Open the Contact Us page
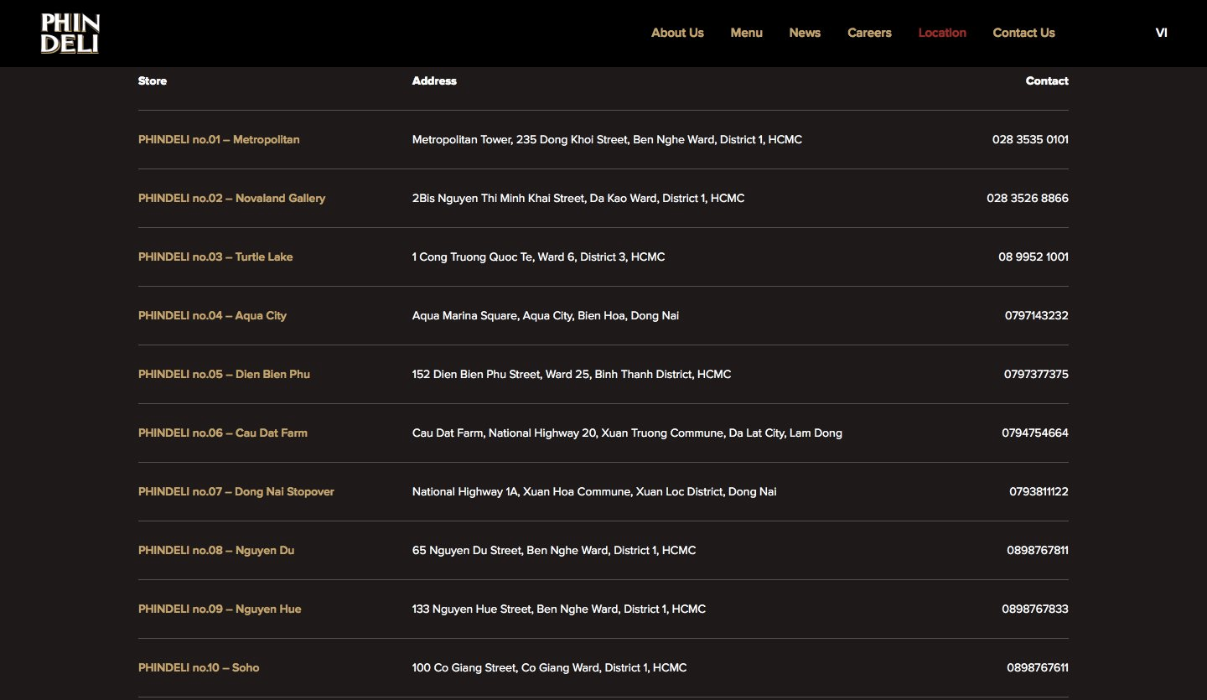The width and height of the screenshot is (1207, 700). point(1023,33)
